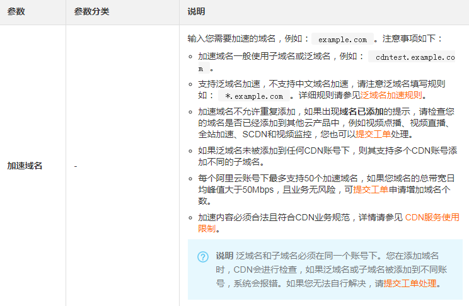Click 提交工单 link to request more domains

tap(371, 190)
